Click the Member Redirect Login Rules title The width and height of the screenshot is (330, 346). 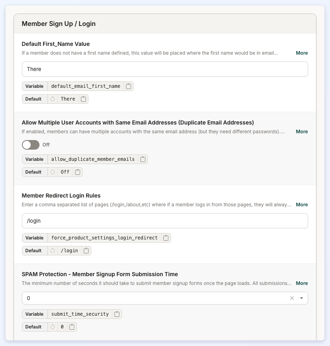coord(61,196)
